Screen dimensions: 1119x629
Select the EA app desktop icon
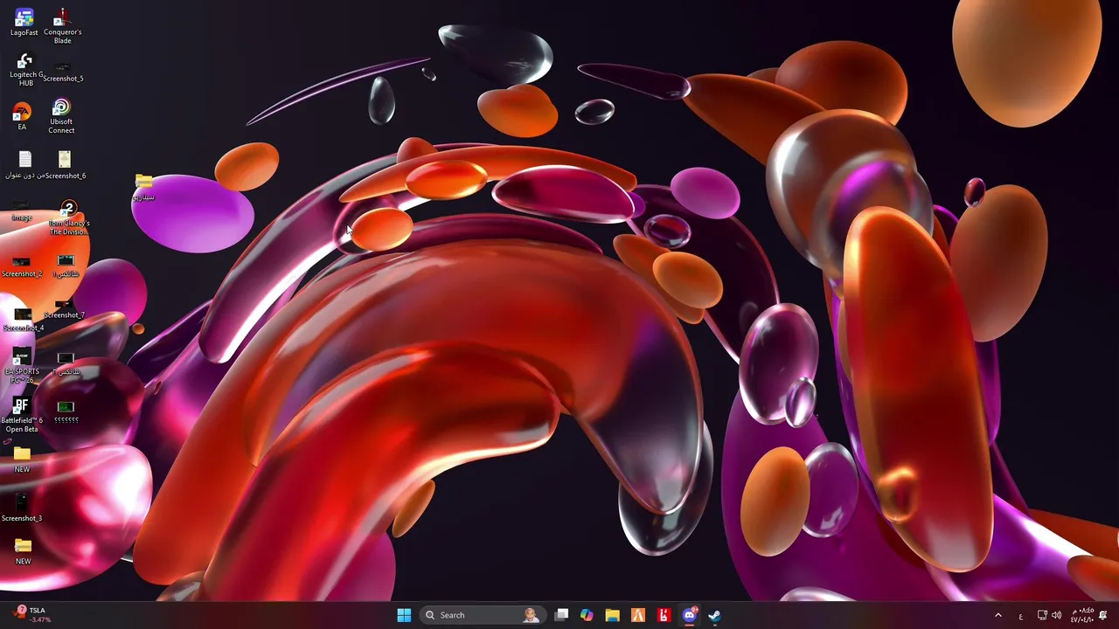tap(22, 116)
